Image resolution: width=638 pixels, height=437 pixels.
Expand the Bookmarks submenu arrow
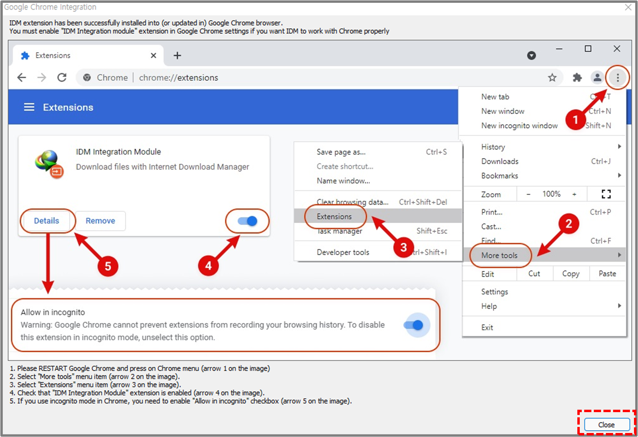tap(620, 176)
